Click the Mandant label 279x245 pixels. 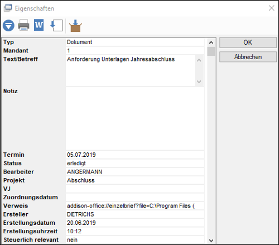click(16, 51)
